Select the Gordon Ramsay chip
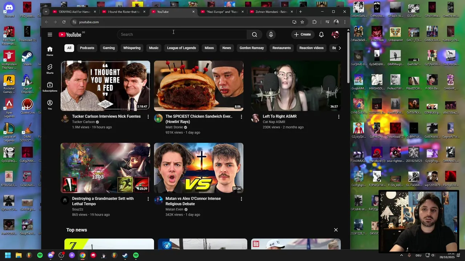Viewport: 465px width, 261px height. [x=251, y=48]
